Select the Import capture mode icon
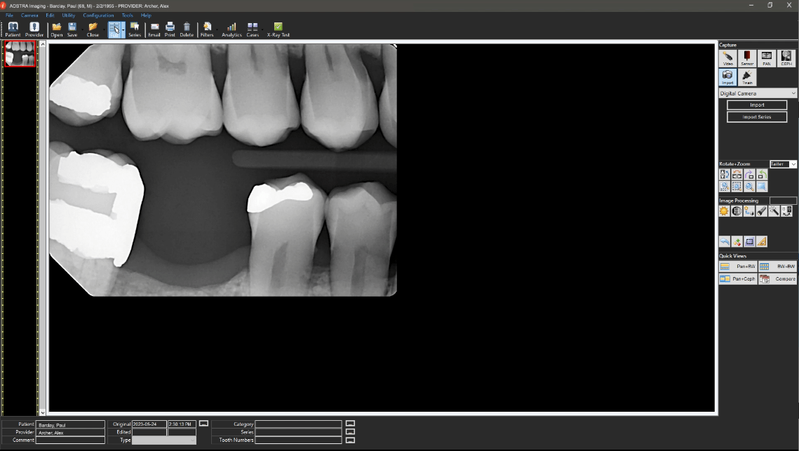Image resolution: width=799 pixels, height=451 pixels. [727, 77]
